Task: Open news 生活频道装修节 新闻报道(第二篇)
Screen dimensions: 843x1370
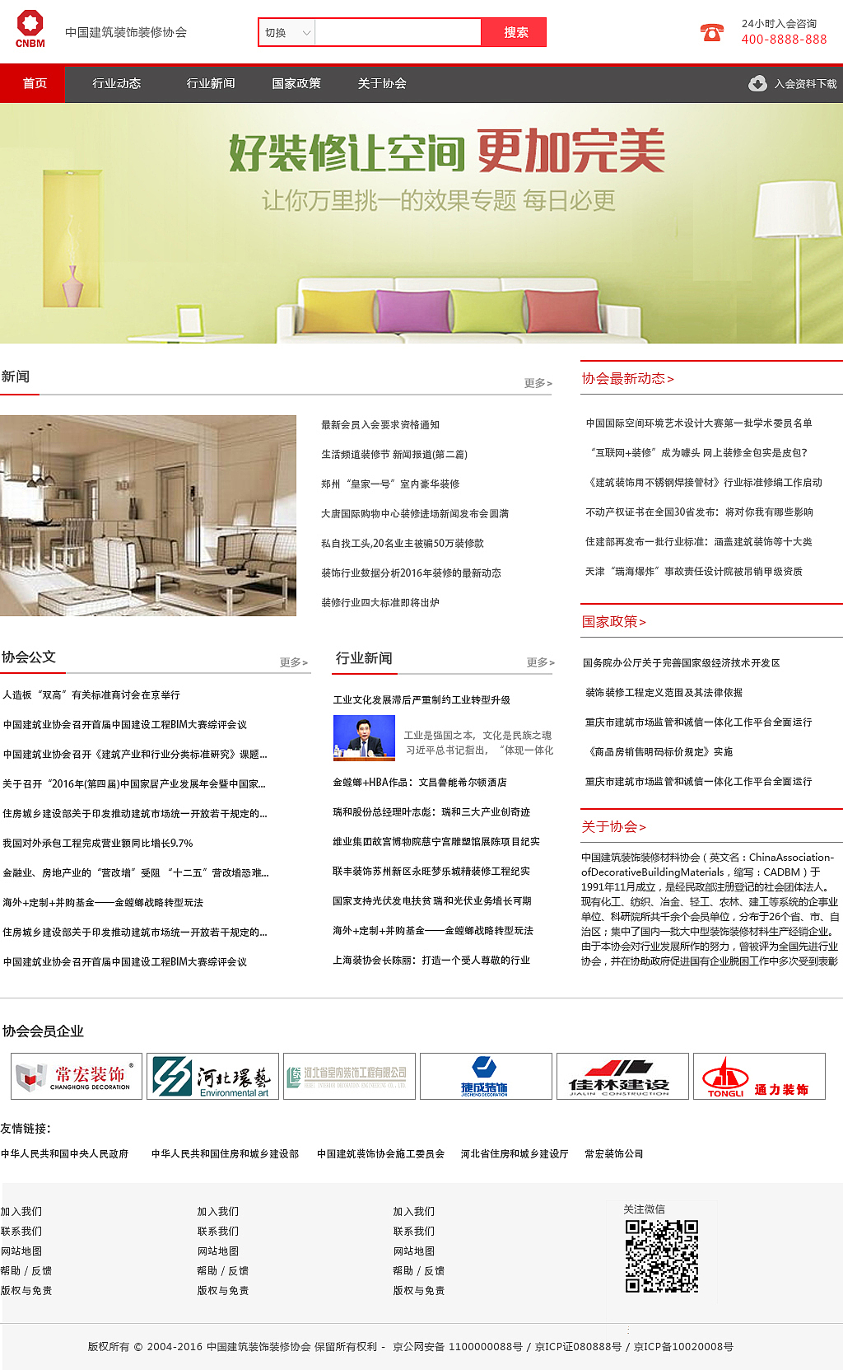Action: [394, 455]
